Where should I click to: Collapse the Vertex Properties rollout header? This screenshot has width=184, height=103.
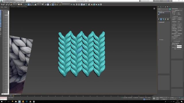175,43
